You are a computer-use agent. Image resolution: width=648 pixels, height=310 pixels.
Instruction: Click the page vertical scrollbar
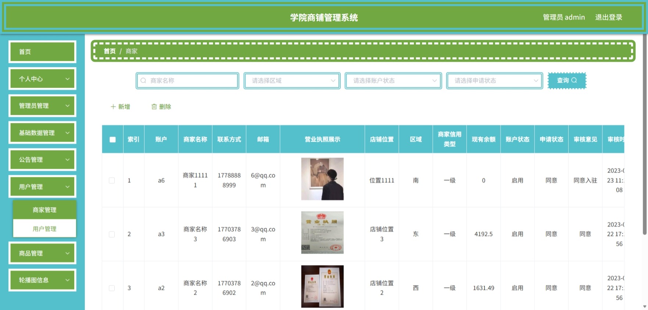click(645, 134)
